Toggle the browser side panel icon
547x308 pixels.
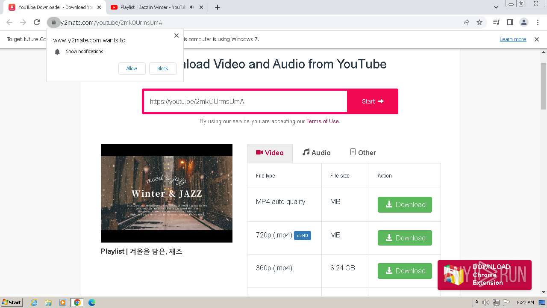coord(510,22)
